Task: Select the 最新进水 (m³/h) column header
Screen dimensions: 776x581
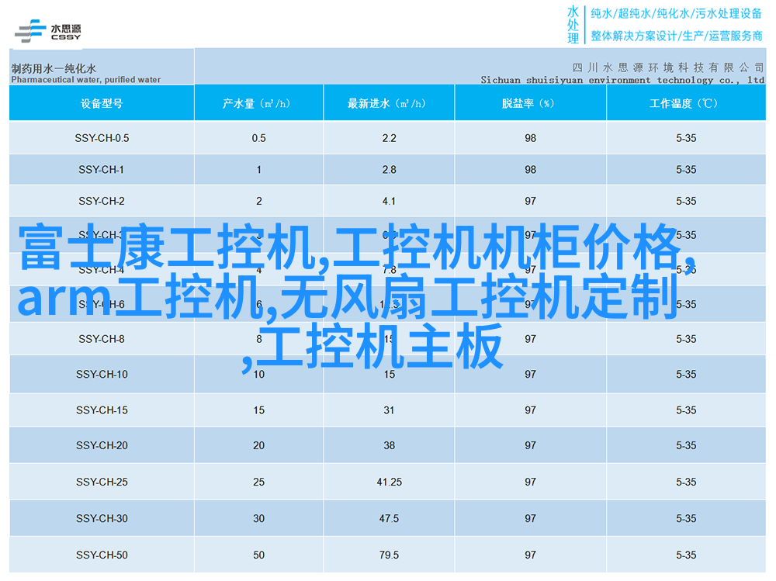Action: point(389,103)
